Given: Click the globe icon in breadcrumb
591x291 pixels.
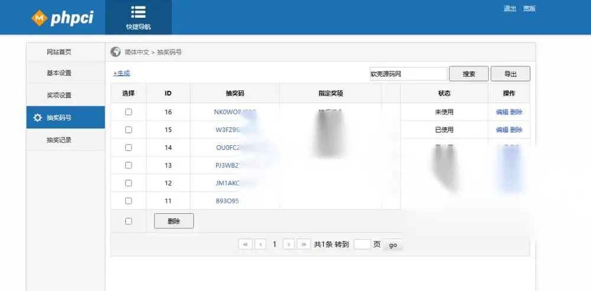Looking at the screenshot, I should tap(115, 52).
